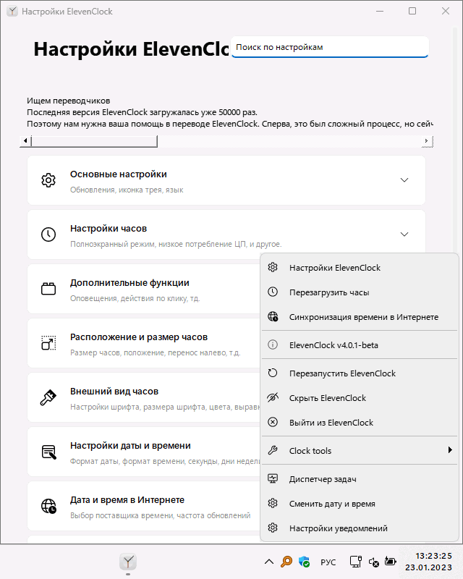Click the Ищем переводчиков announcement heading
463x579 pixels.
click(68, 101)
